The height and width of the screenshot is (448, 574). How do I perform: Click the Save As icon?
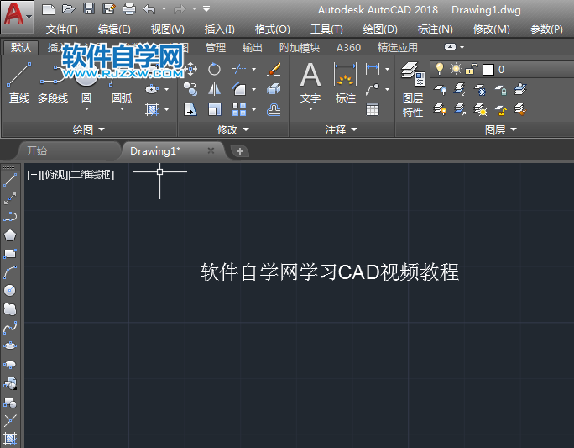tap(109, 8)
